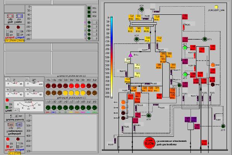Click dark green TC indicator on dashed line at right
The image size is (232, 155).
click(205, 39)
